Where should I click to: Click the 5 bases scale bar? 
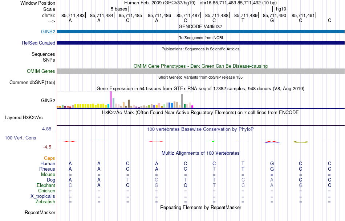pos(201,9)
